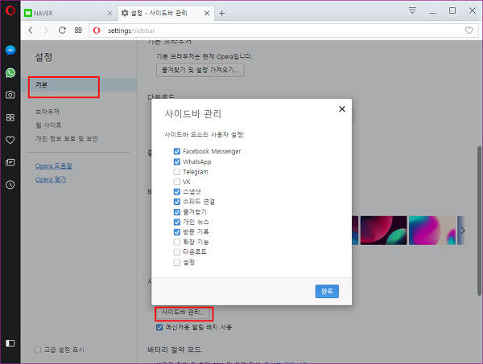Toggle messenger notification badge checkbox
Screen dimensions: 483x364
tap(159, 327)
